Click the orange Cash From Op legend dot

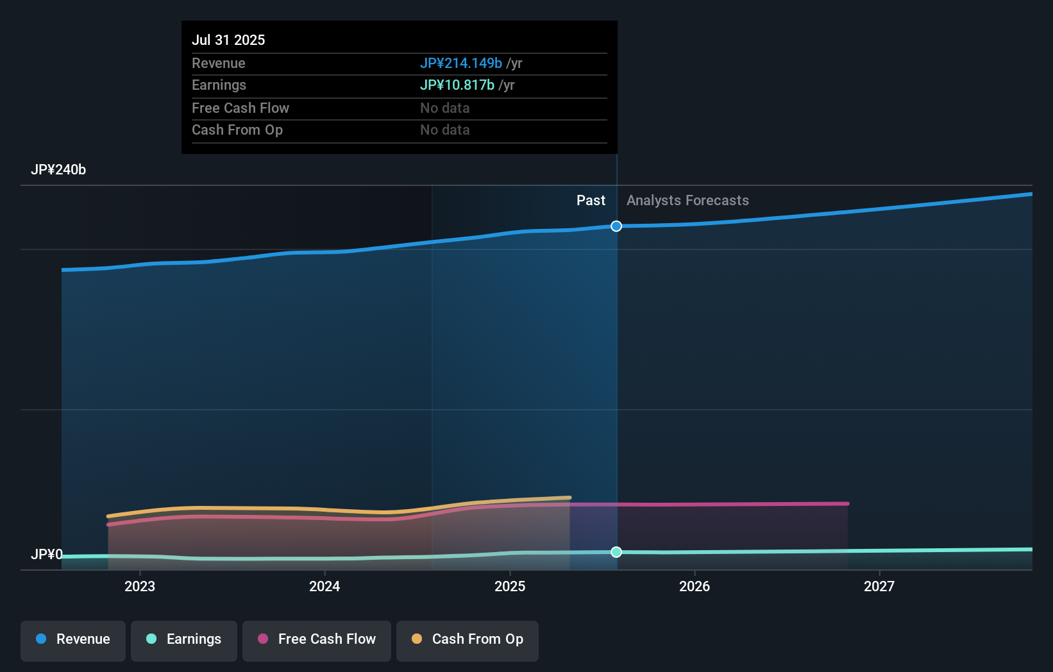[x=417, y=639]
